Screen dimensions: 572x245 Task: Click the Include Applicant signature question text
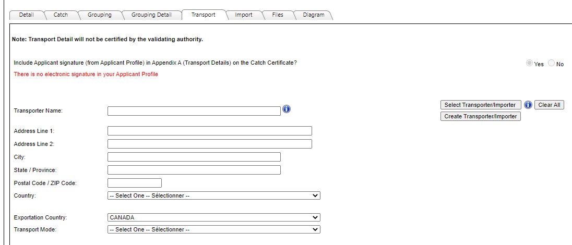point(155,63)
